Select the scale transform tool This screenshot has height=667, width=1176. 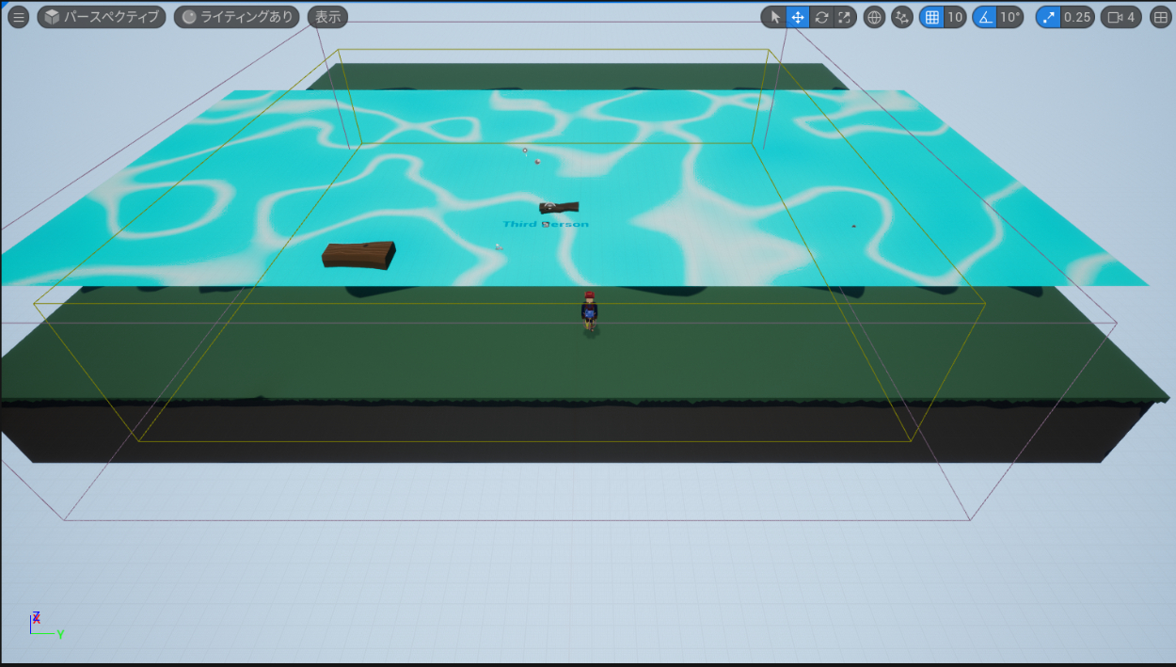pos(844,17)
